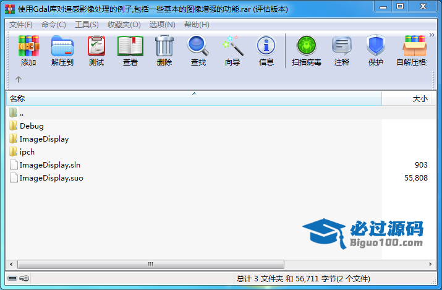This screenshot has height=290, width=442.
Task: Open the Tools (工具) menu
Action: [87, 25]
